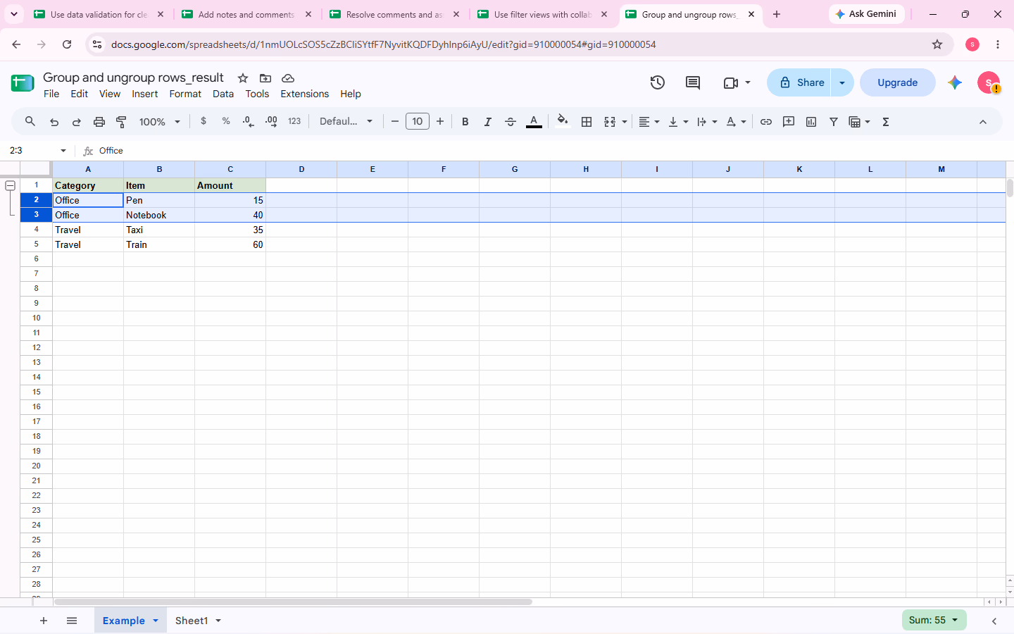Star the Group and ungroup rows_result document
Screen dimensions: 1014x634
tap(243, 78)
